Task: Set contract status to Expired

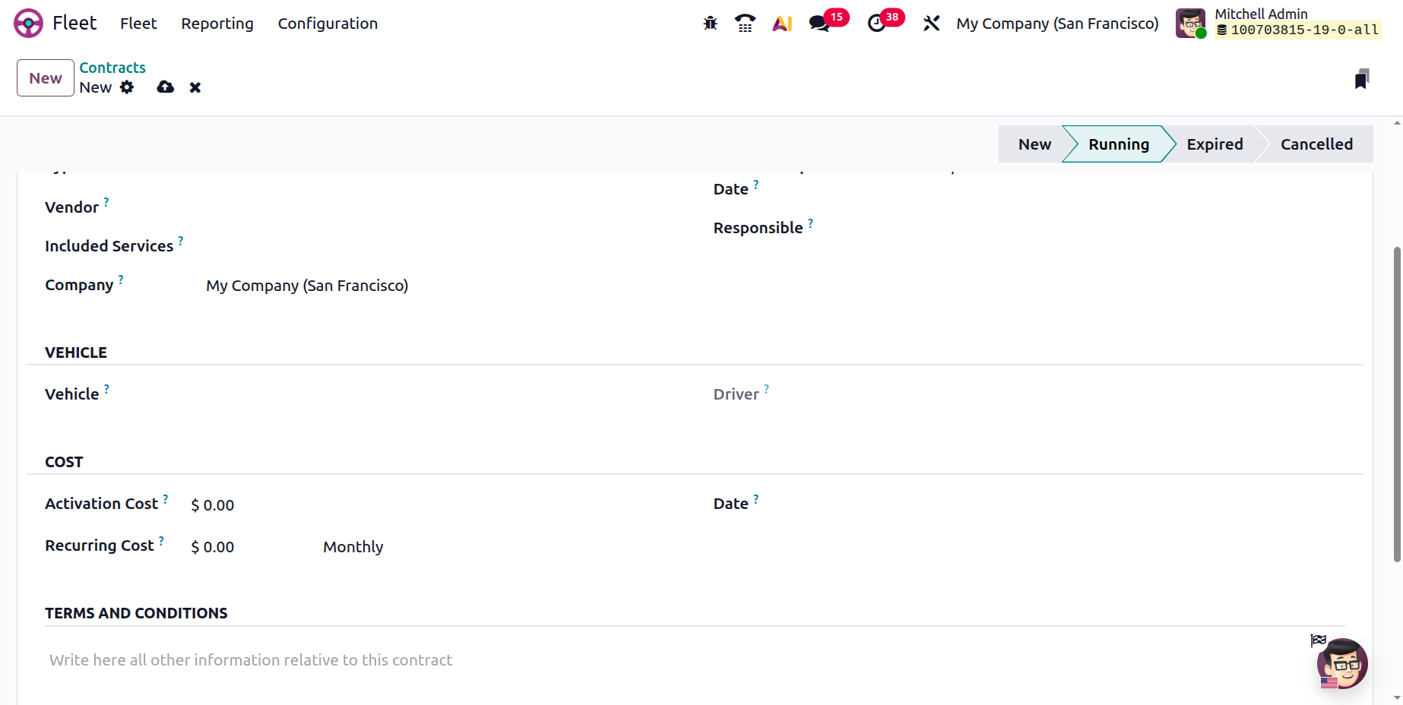Action: (x=1215, y=144)
